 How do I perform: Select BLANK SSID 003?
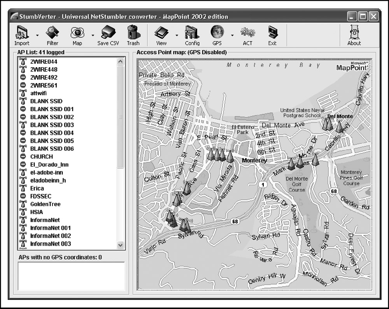[52, 125]
